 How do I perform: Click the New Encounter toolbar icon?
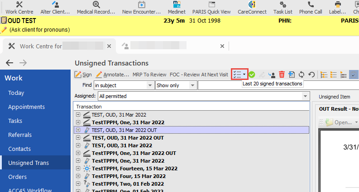click(x=141, y=8)
